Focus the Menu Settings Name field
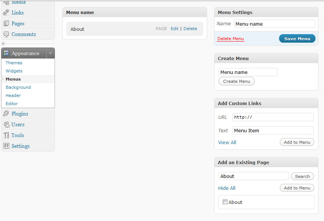 pos(274,24)
